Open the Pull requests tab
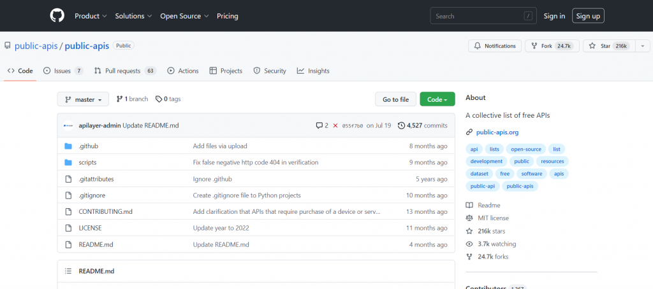This screenshot has height=289, width=653. (x=125, y=71)
